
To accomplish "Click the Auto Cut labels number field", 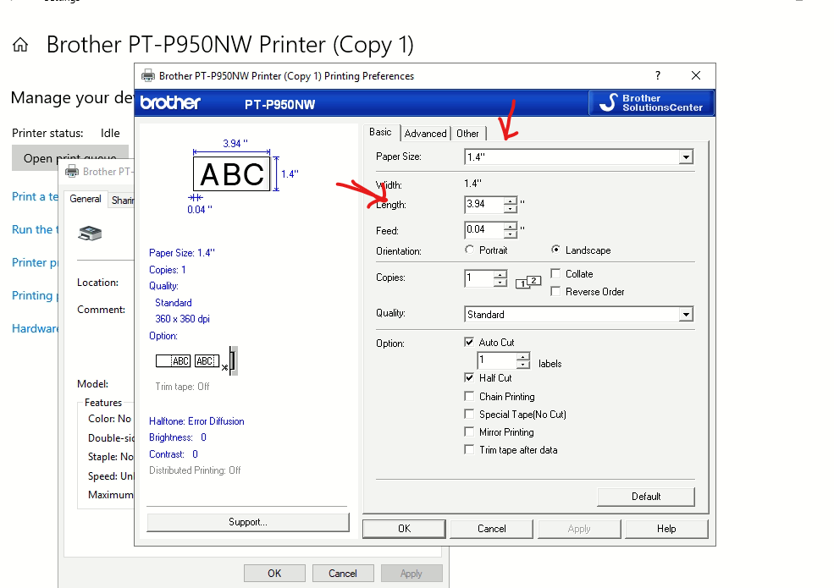I will 497,360.
